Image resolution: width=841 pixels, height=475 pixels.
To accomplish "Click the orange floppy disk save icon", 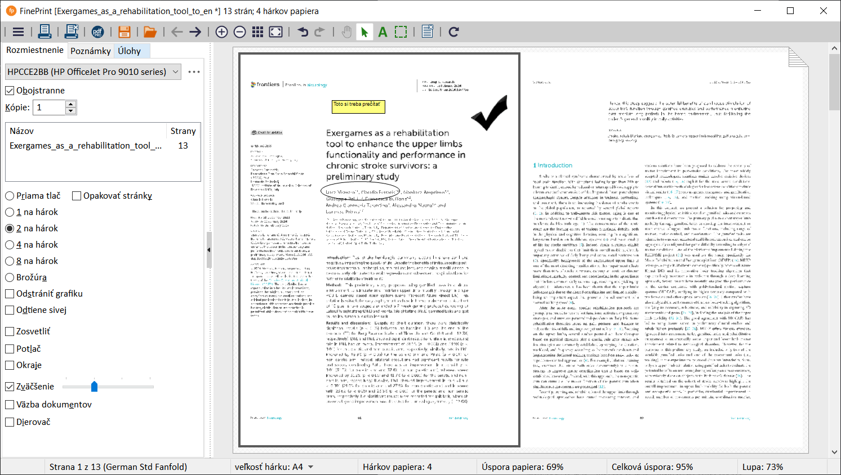I will pyautogui.click(x=124, y=32).
